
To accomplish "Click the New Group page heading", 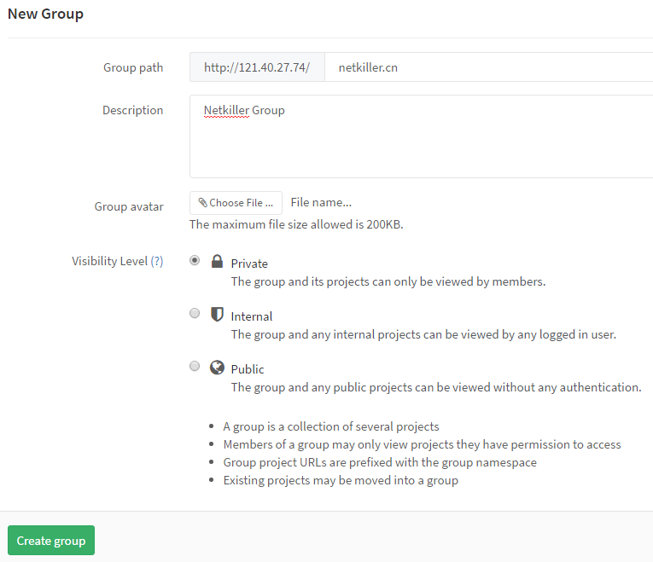I will [45, 14].
